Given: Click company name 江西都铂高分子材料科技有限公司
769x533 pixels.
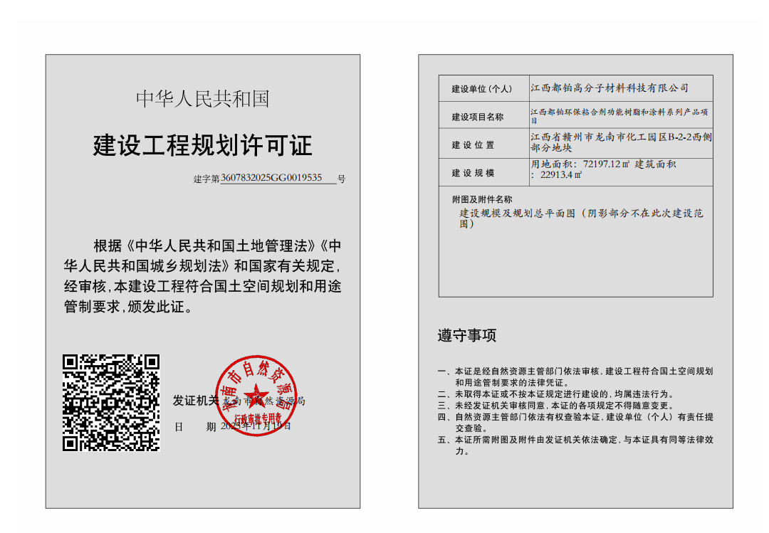Looking at the screenshot, I should (610, 88).
